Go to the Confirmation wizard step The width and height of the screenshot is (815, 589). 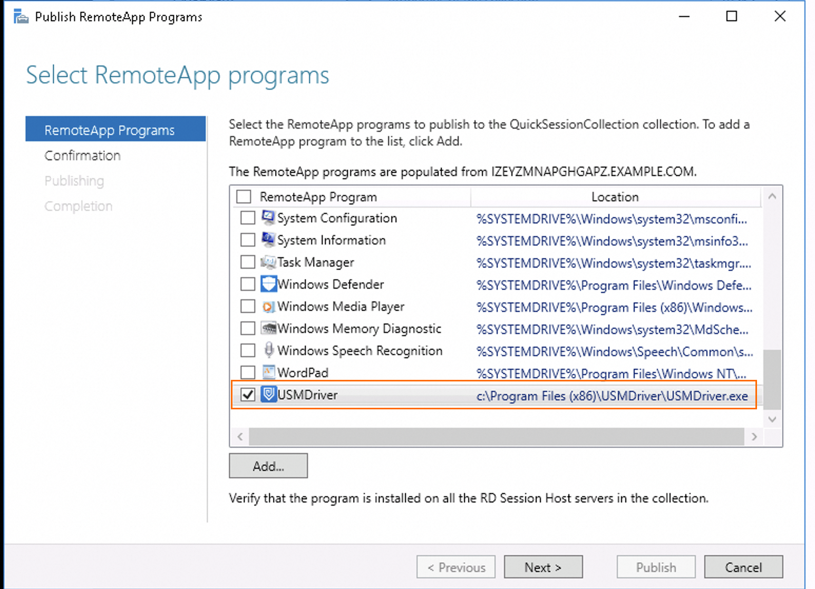pos(83,155)
